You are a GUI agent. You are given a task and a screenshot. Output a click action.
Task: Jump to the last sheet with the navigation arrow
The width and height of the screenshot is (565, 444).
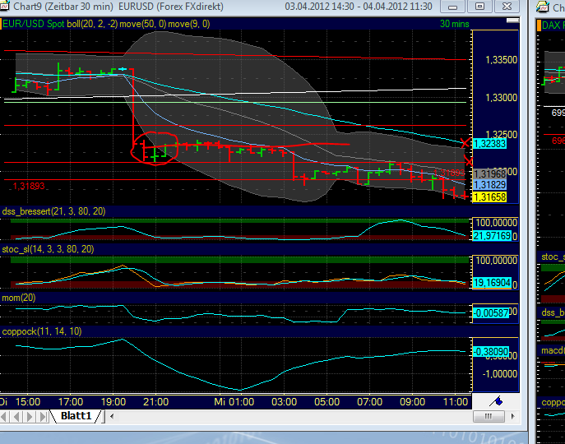coord(43,417)
